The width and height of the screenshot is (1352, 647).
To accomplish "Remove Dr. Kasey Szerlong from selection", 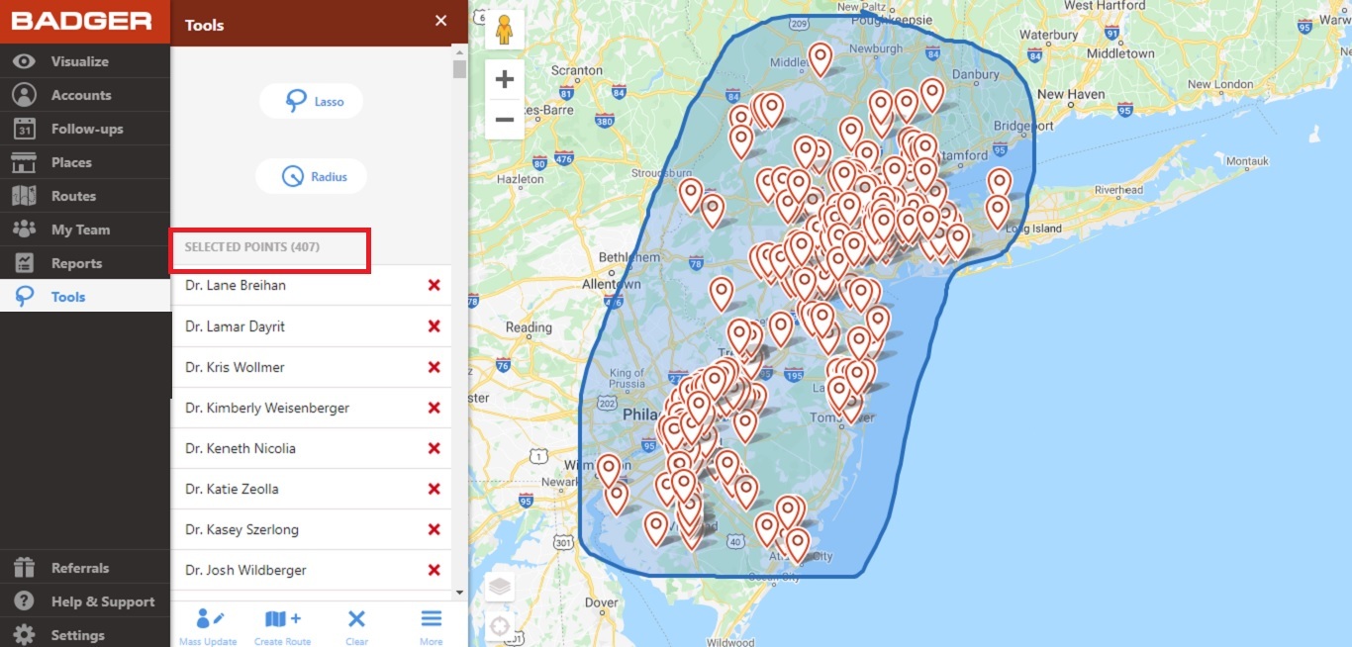I will (434, 529).
